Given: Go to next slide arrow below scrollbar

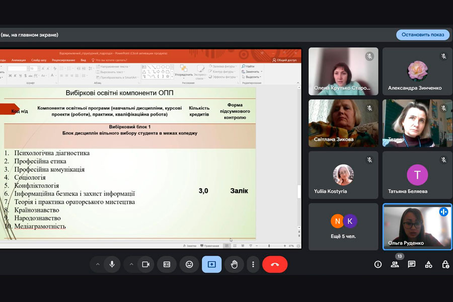Looking at the screenshot, I should (x=299, y=236).
